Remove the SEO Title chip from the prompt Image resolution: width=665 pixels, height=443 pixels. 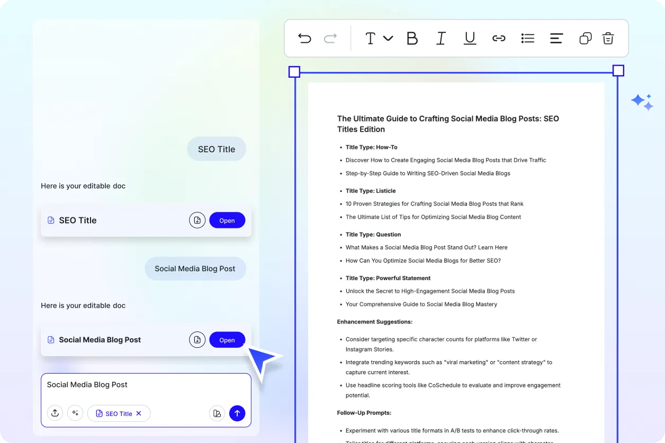tap(138, 413)
